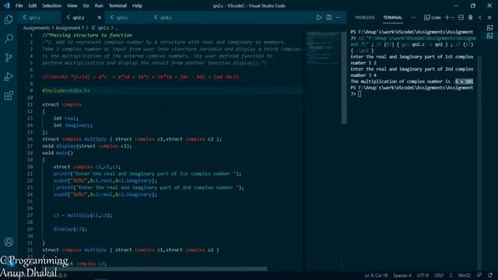The width and height of the screenshot is (498, 280).
Task: Open the Search view in activity bar
Action: coord(9,38)
